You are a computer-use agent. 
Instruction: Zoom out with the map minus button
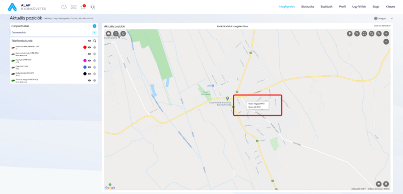click(x=386, y=41)
